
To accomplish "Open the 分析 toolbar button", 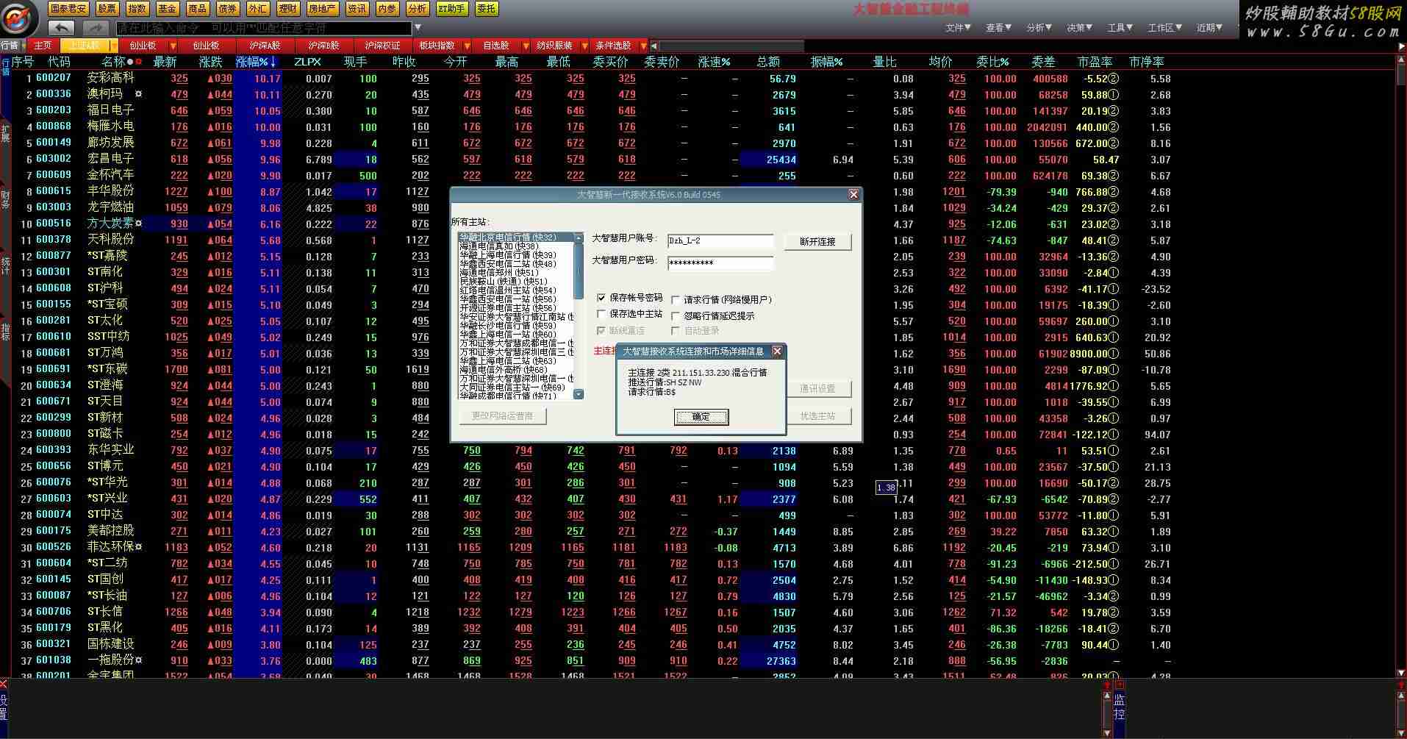I will (417, 9).
